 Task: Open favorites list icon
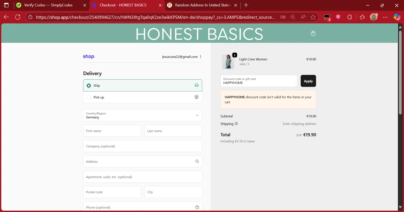click(x=362, y=17)
